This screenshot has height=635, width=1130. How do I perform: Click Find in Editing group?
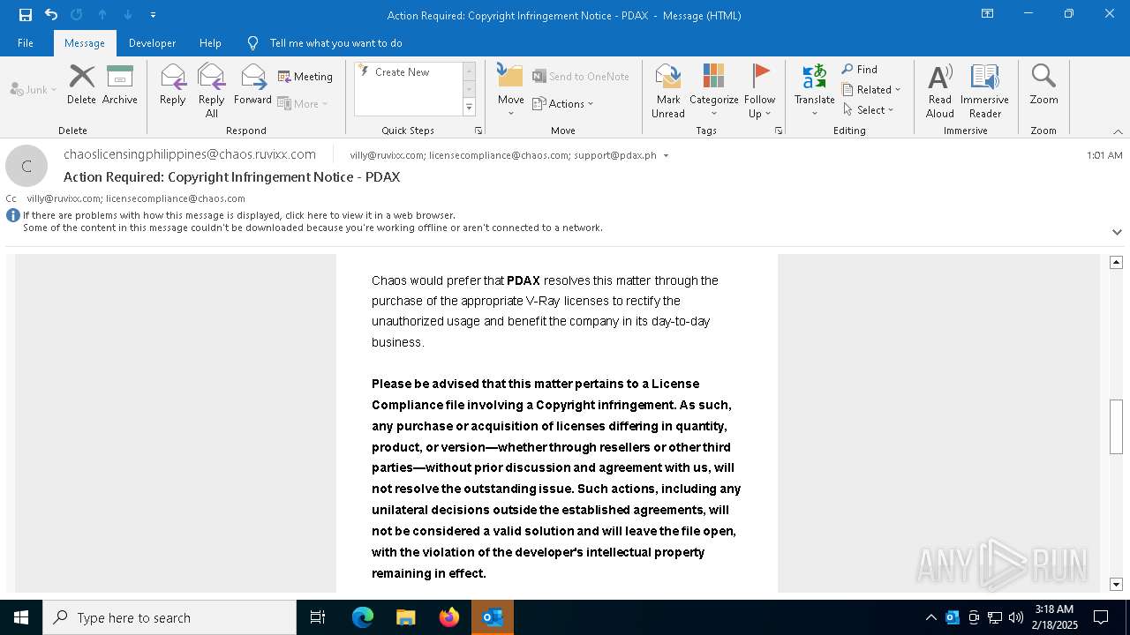[860, 70]
